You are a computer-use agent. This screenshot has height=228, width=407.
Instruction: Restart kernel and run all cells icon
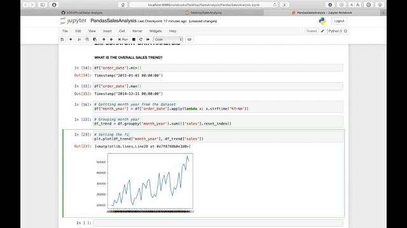(148, 39)
